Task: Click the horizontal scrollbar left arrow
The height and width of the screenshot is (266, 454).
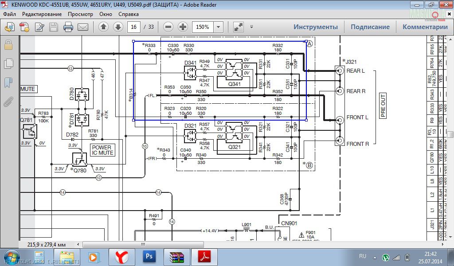Action: click(x=78, y=245)
